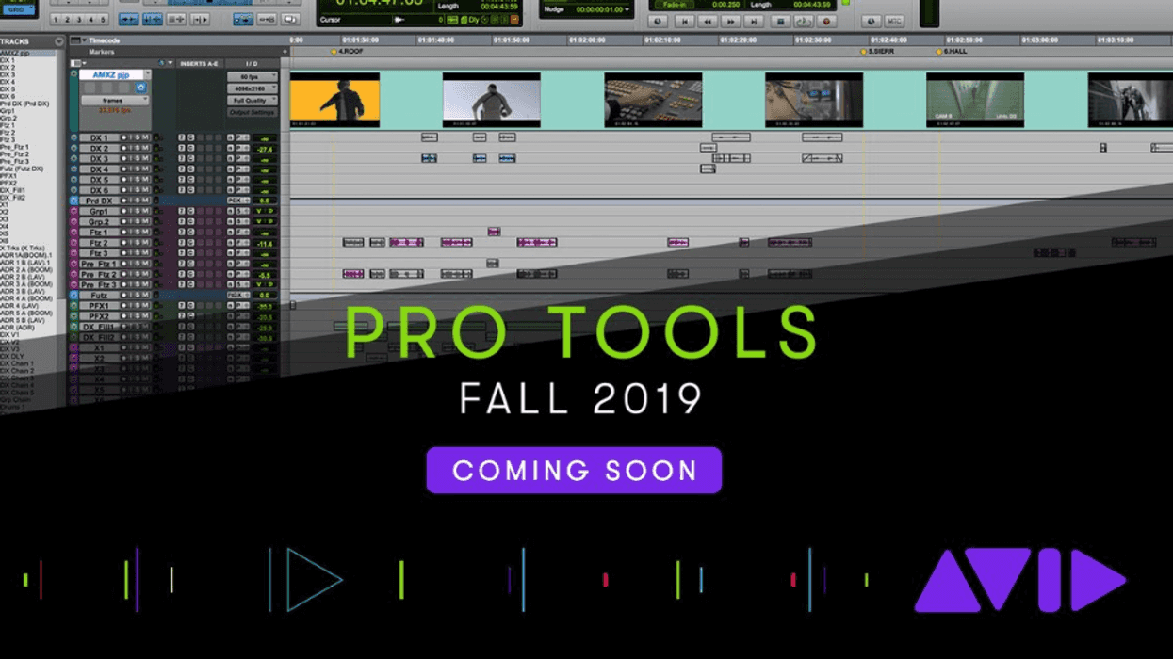Click the blue video online button on AMXZ track

pos(141,88)
